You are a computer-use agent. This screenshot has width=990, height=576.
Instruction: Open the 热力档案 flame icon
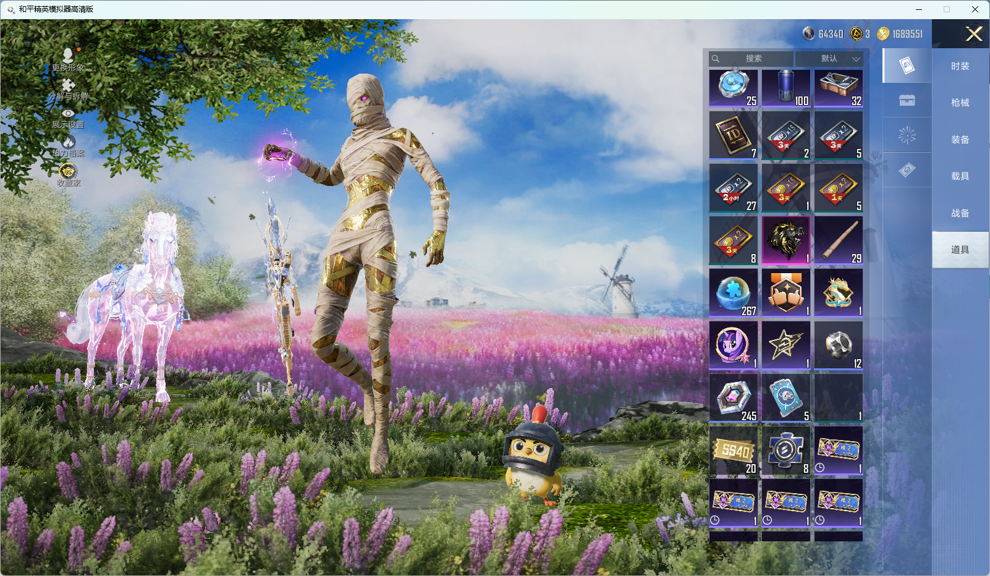(x=68, y=147)
